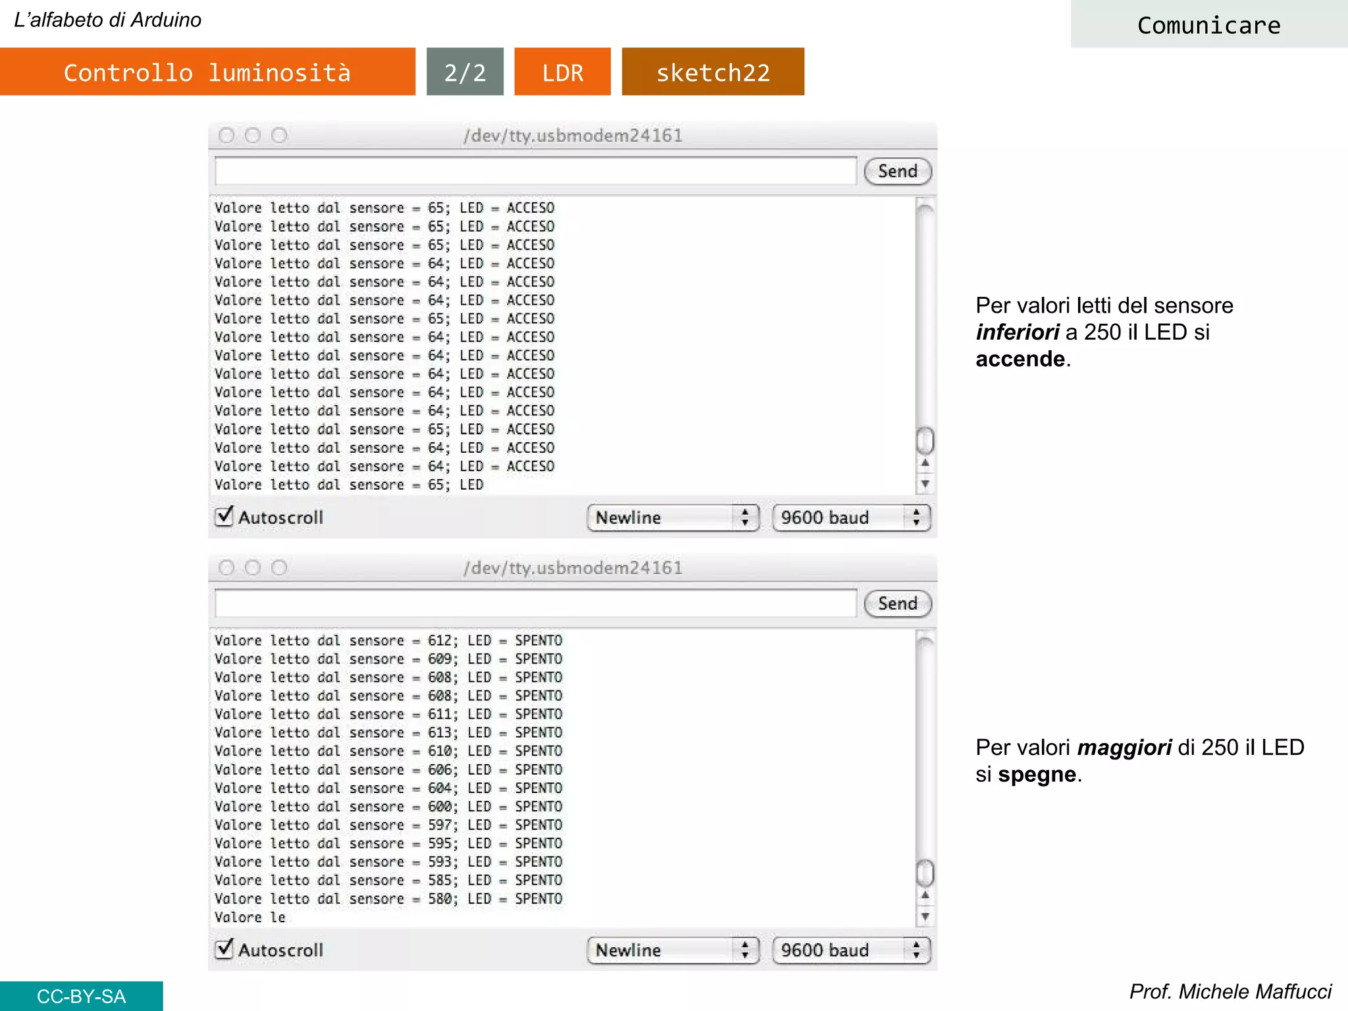
Task: Click scrollbar thumb in bottom monitor
Action: click(x=925, y=873)
